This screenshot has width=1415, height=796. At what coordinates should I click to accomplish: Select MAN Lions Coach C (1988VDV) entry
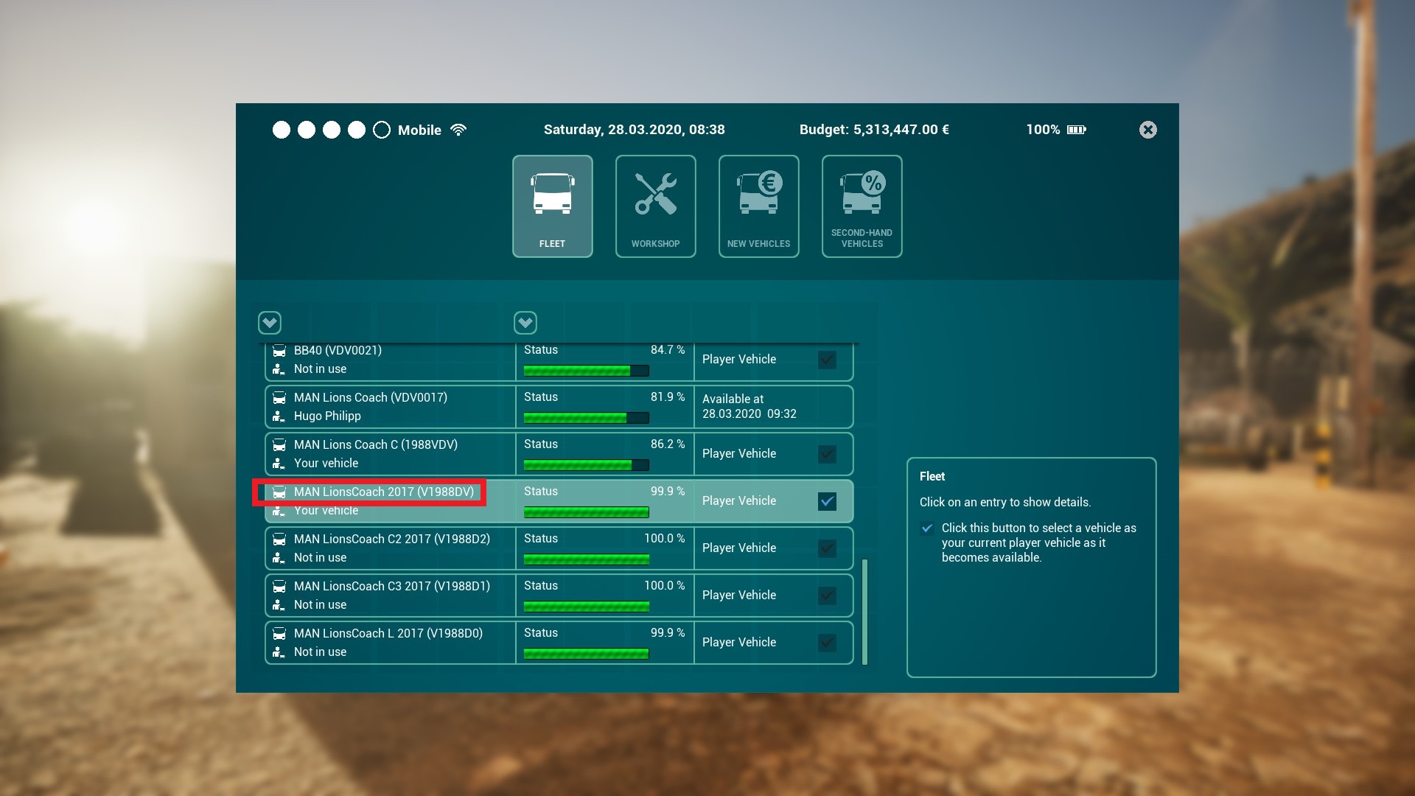point(559,454)
